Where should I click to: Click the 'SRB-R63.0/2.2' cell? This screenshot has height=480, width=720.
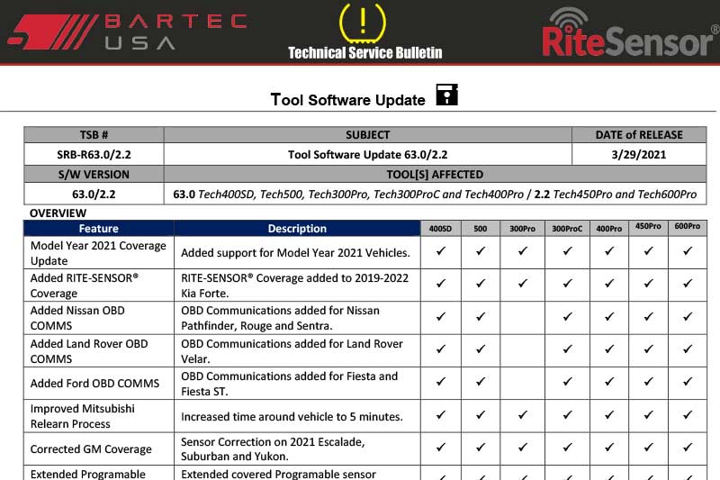pyautogui.click(x=94, y=154)
